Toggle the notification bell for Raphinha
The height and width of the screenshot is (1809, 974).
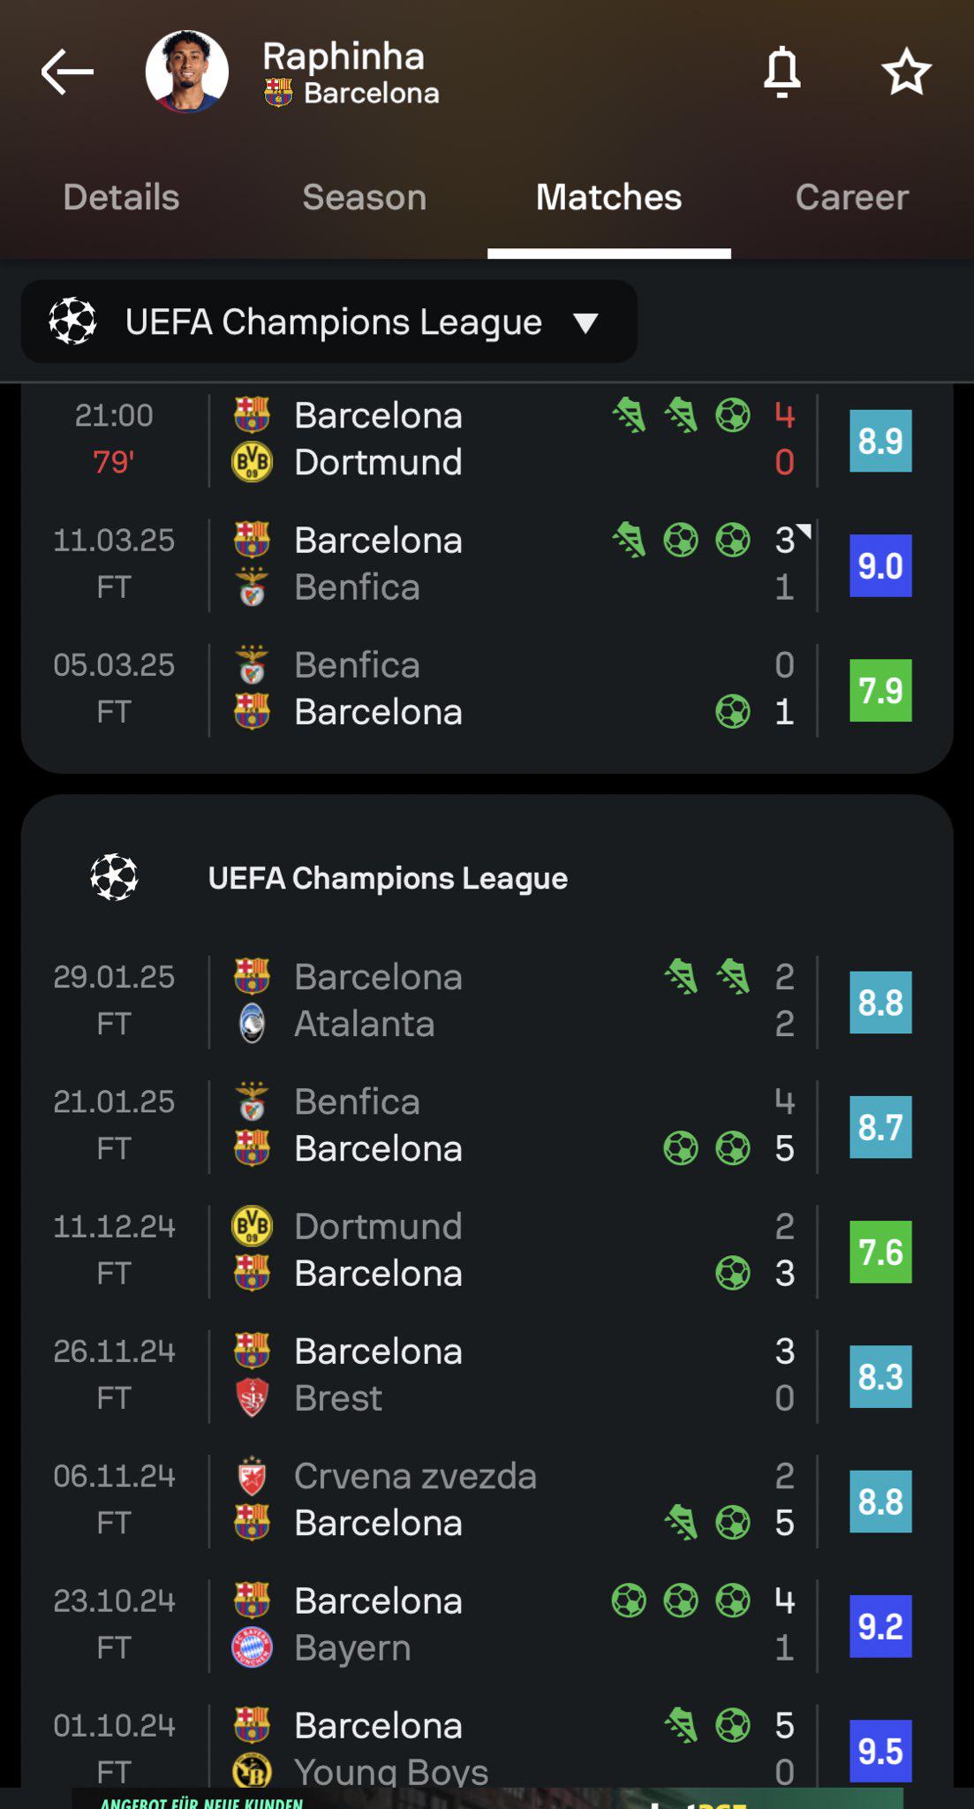click(x=781, y=72)
